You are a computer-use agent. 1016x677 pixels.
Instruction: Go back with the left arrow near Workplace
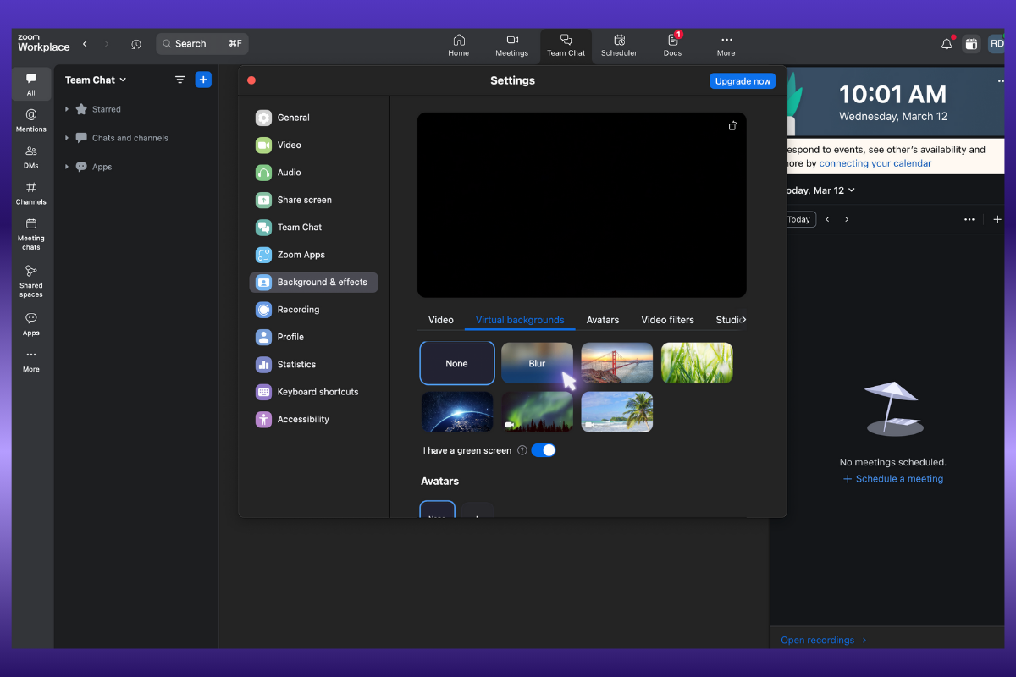pos(85,44)
